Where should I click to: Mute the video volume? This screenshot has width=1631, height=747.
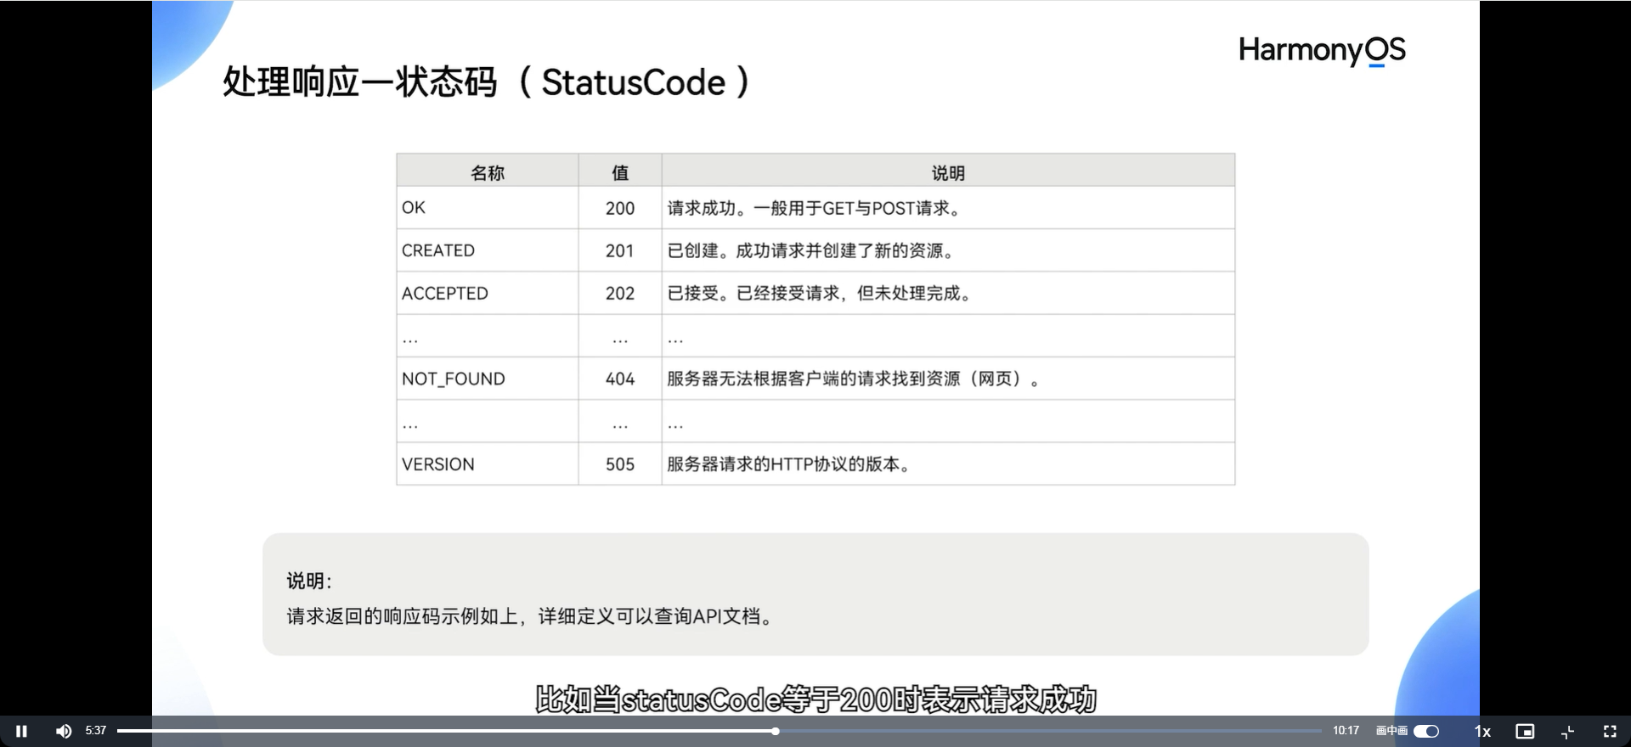coord(64,731)
